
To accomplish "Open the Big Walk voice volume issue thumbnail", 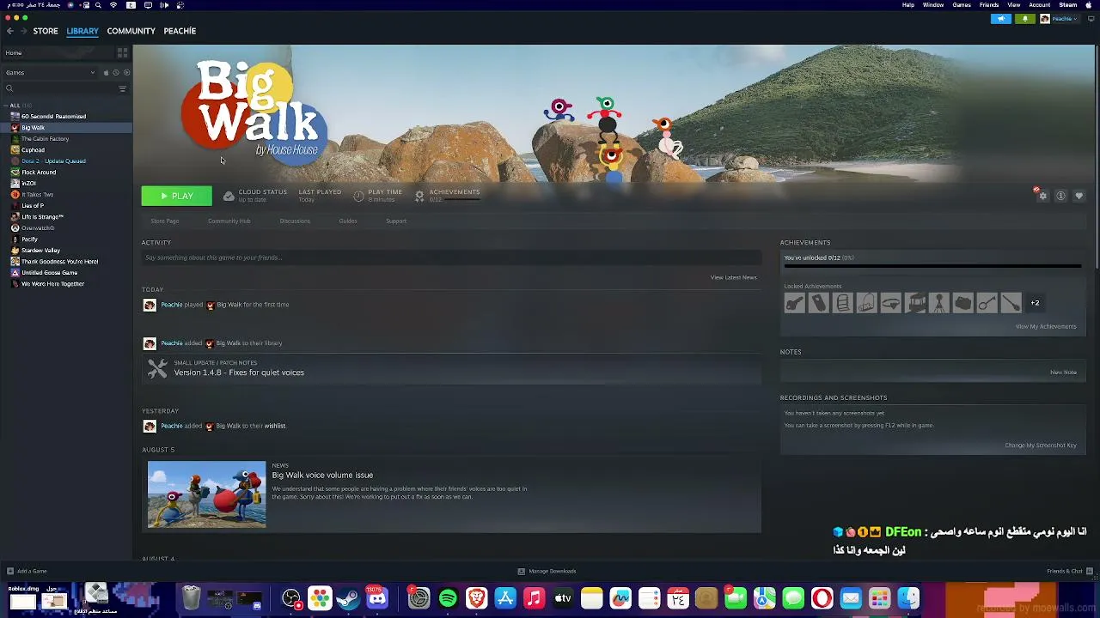I will click(x=207, y=494).
